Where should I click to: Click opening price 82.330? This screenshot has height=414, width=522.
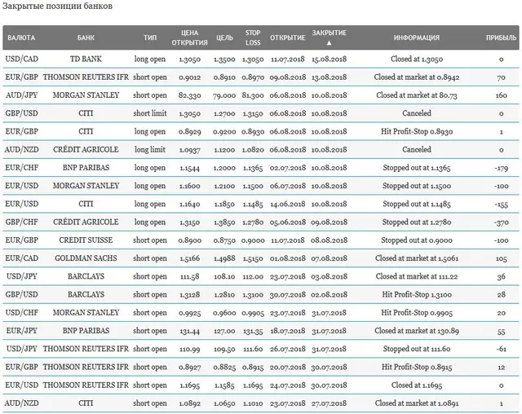coord(189,95)
